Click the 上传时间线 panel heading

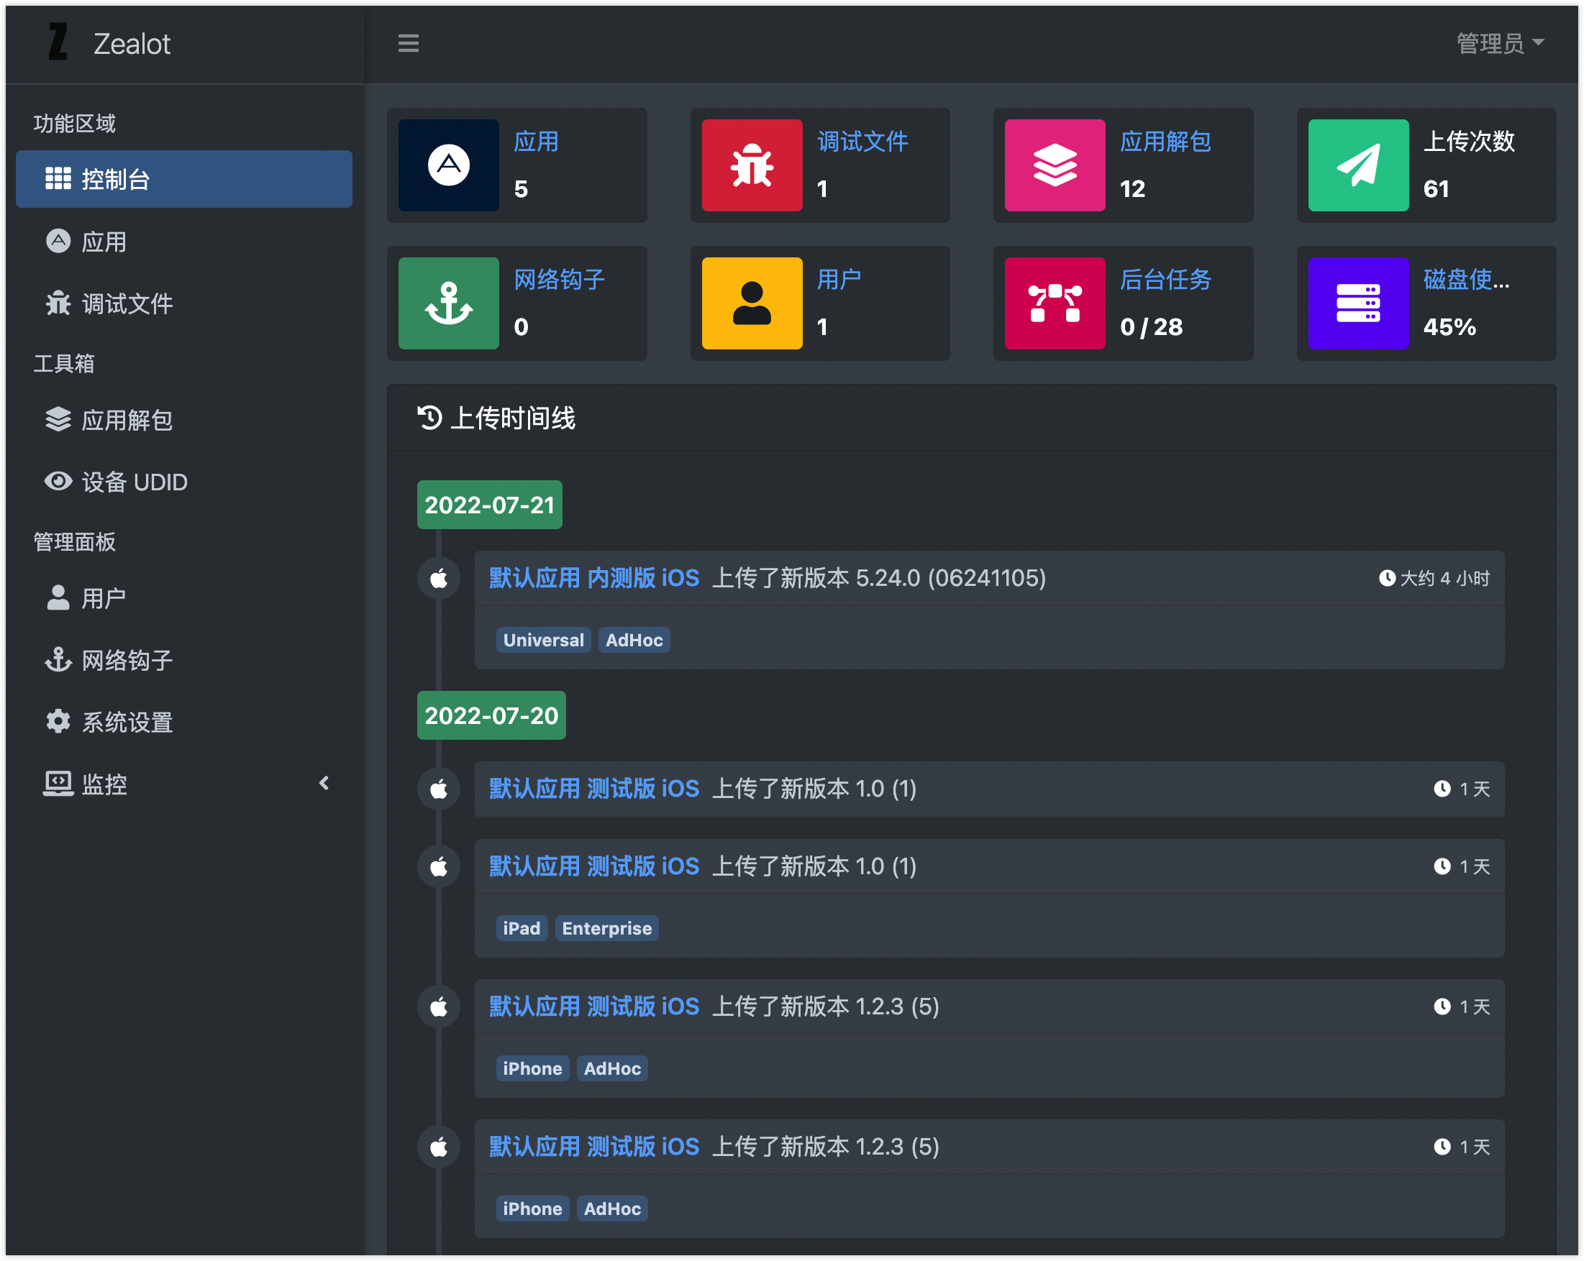click(x=512, y=418)
